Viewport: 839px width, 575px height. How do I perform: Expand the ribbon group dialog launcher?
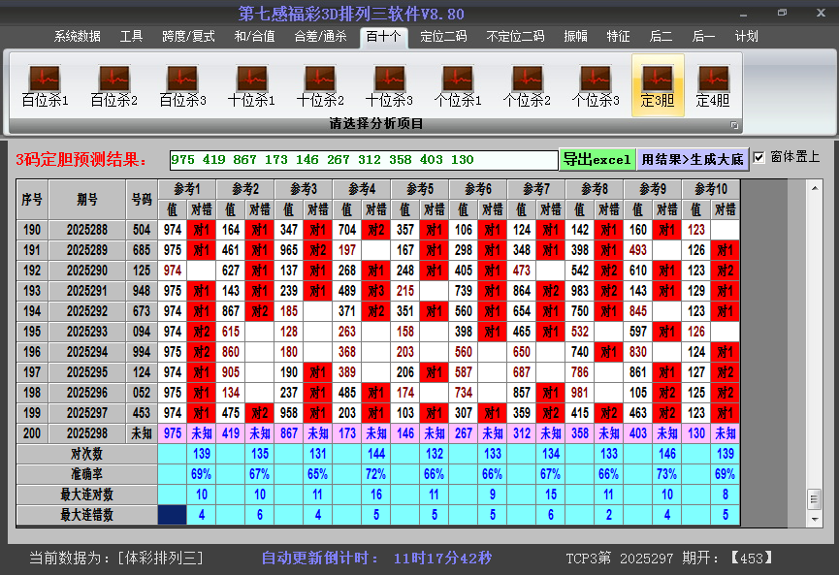coord(734,125)
